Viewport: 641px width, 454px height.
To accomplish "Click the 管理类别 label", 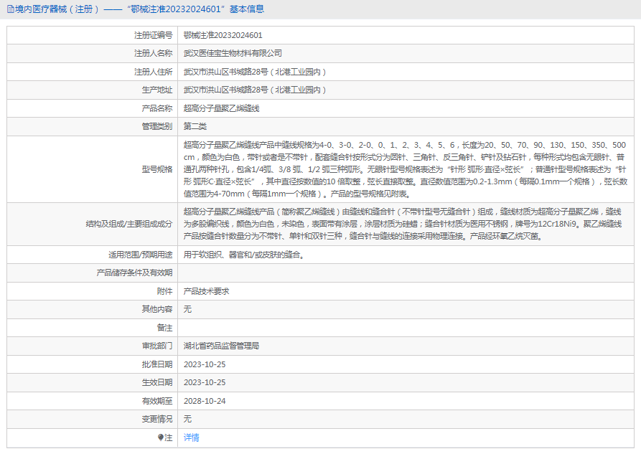I will tap(157, 127).
